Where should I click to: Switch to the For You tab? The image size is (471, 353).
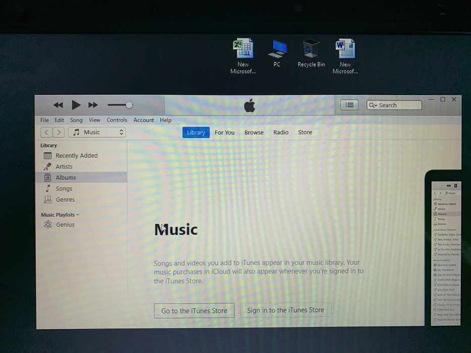[x=224, y=132]
